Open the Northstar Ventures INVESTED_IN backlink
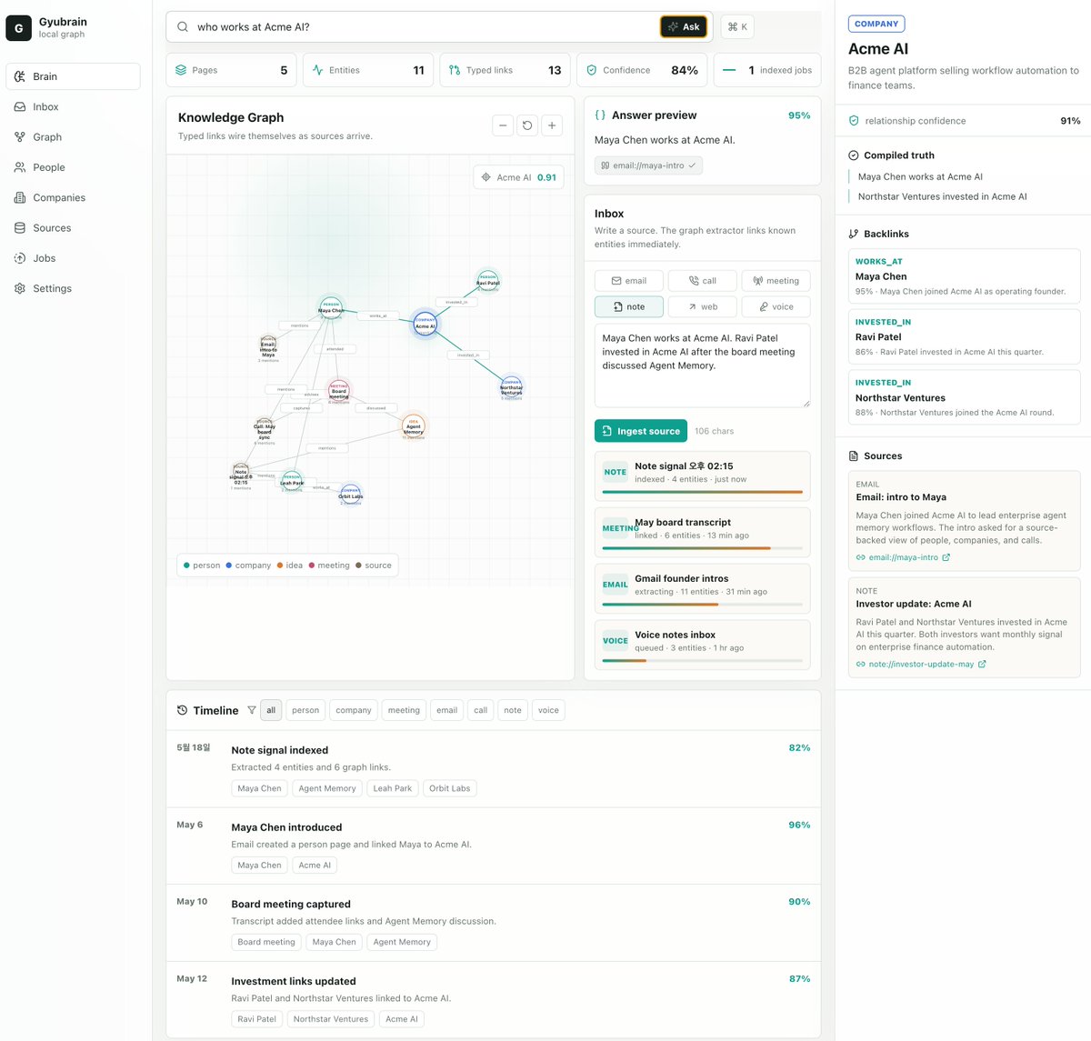 click(x=964, y=397)
